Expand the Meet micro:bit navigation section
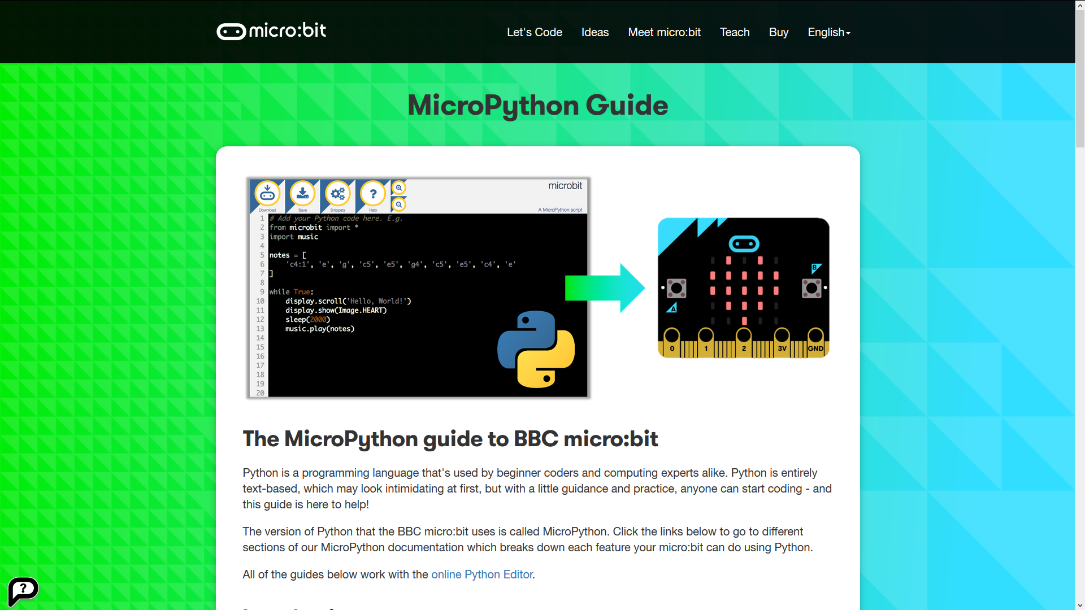Screen dimensions: 1085x610 [664, 32]
